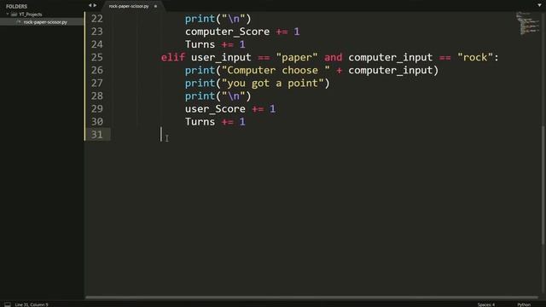Click print on line 28
The image size is (546, 307).
click(200, 96)
